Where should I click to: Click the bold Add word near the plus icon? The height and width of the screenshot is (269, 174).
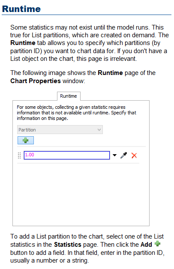(x=146, y=245)
